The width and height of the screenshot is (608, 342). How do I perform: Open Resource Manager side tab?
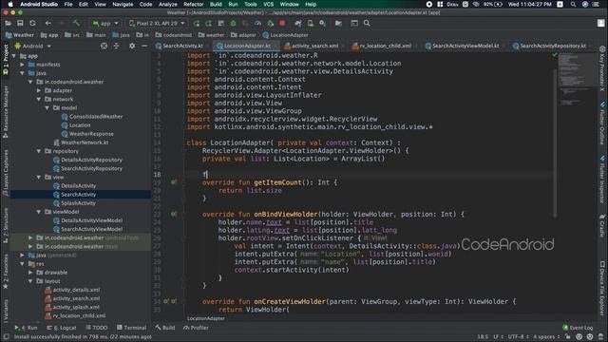(6, 112)
